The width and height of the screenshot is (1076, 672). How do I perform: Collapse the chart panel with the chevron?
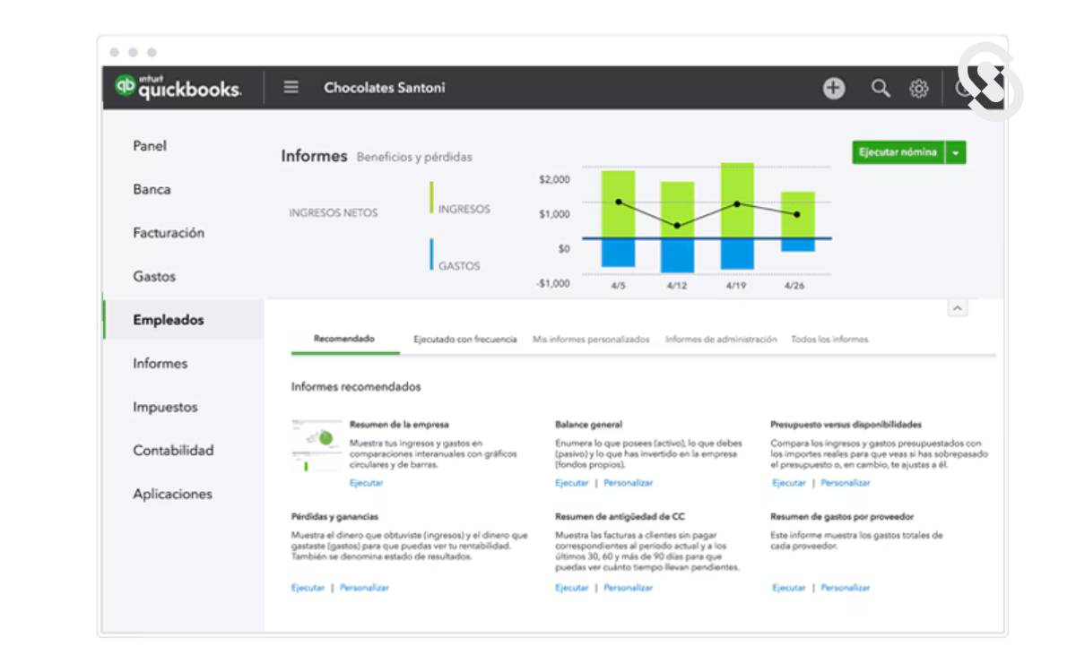(x=958, y=309)
